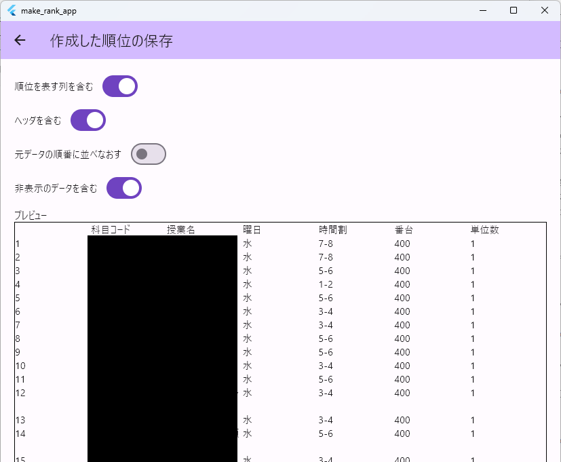Maximize the make_rank_app window
561x462 pixels.
pos(514,10)
